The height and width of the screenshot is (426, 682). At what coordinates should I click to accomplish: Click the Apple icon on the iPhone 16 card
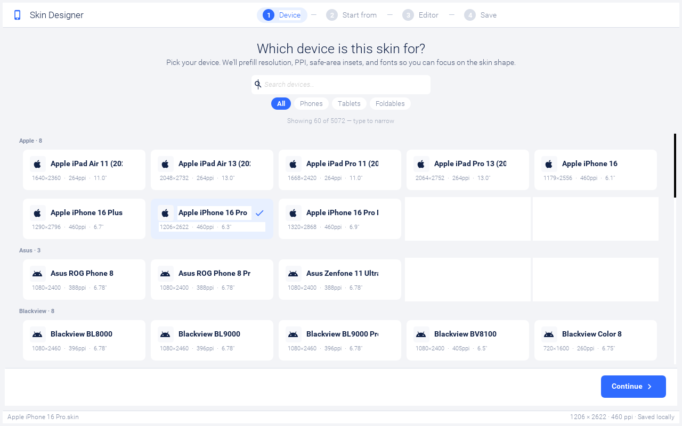pyautogui.click(x=549, y=164)
